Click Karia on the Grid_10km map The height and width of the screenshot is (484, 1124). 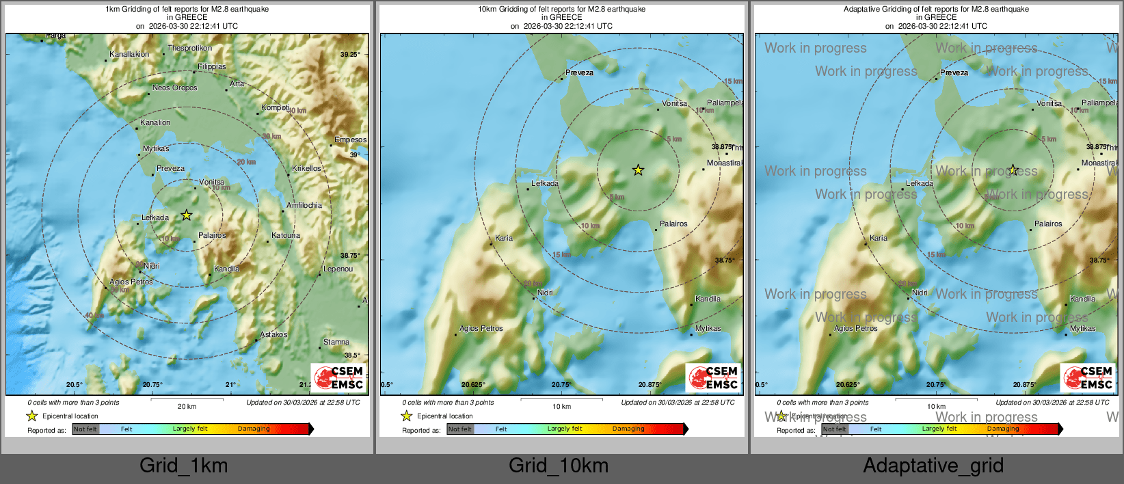coord(504,238)
